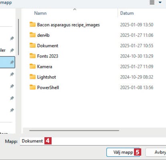The image size is (166, 160).
Task: Click the Lightshot date 2024-10-29 08:32
Action: [x=137, y=77]
